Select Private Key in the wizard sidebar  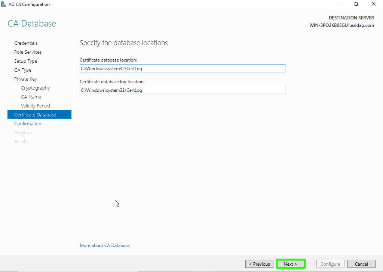pos(25,79)
